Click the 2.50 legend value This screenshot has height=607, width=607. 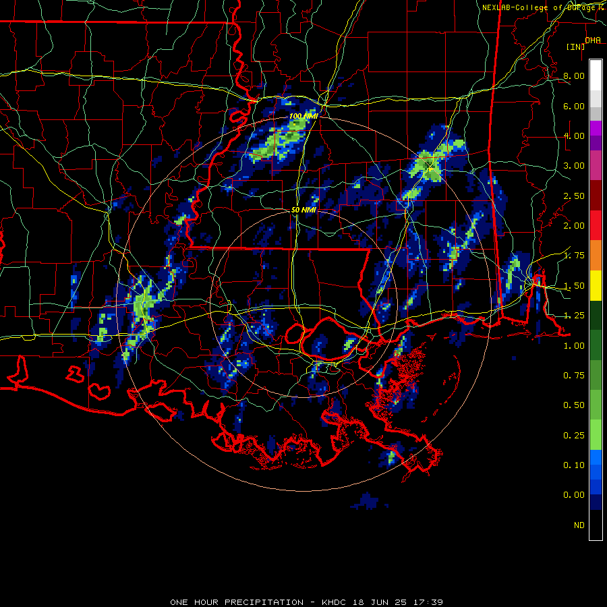tap(574, 196)
